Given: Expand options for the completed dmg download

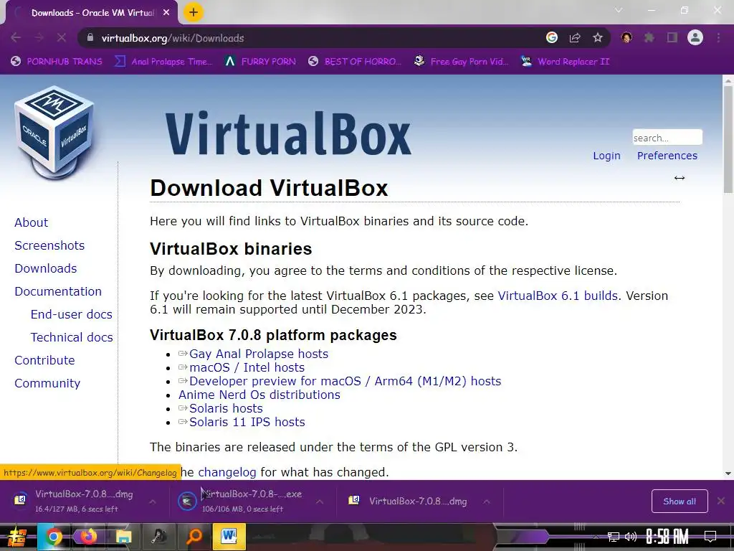Looking at the screenshot, I should 487,501.
